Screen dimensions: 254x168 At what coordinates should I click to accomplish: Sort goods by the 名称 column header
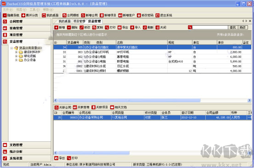[141, 43]
